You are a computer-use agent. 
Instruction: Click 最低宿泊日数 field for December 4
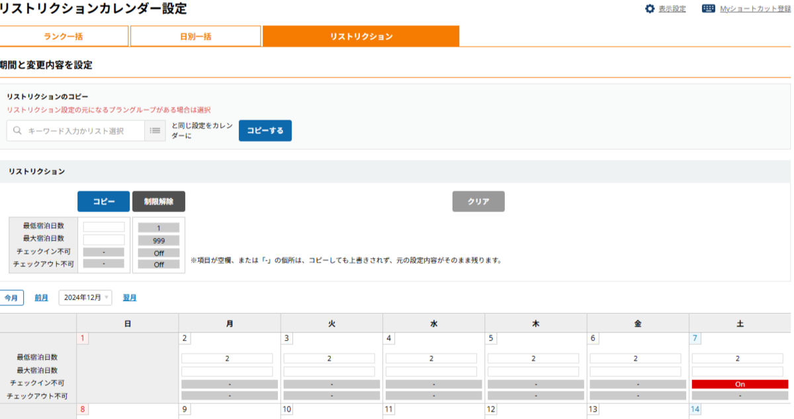pos(431,358)
